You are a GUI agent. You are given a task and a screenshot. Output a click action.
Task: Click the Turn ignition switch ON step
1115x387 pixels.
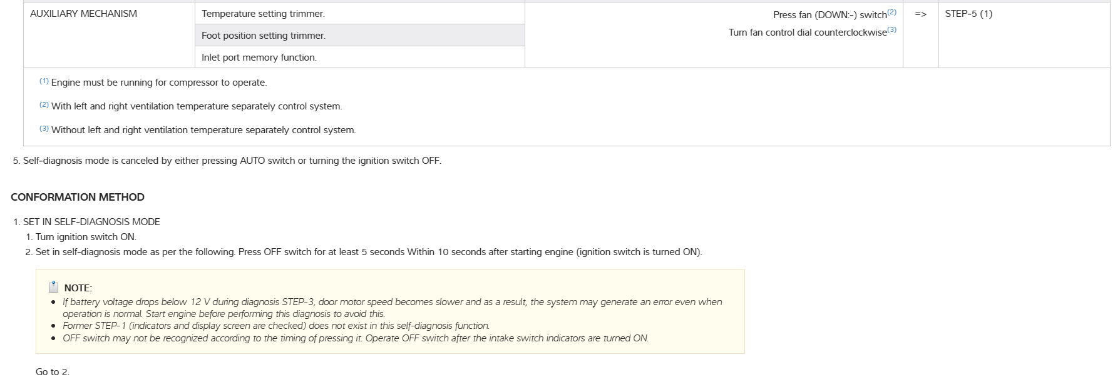[x=86, y=237]
